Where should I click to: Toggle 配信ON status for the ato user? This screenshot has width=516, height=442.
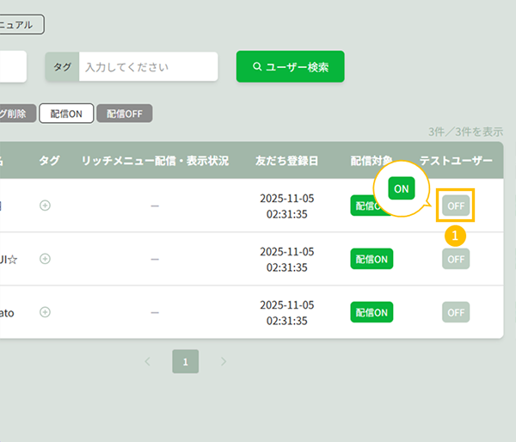(x=372, y=312)
